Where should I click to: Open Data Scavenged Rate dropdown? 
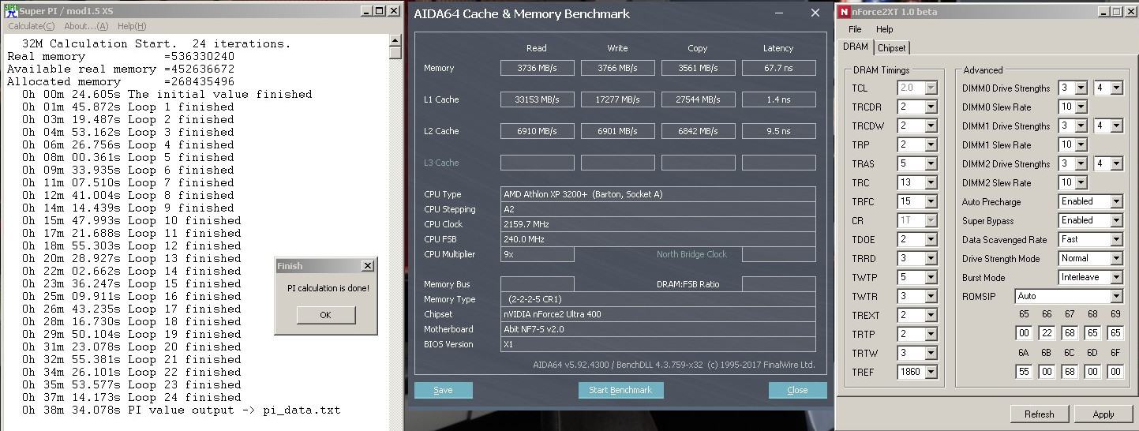(x=1116, y=239)
